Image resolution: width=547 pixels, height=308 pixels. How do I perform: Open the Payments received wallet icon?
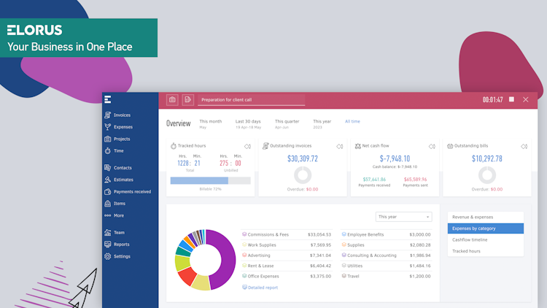[x=108, y=191]
